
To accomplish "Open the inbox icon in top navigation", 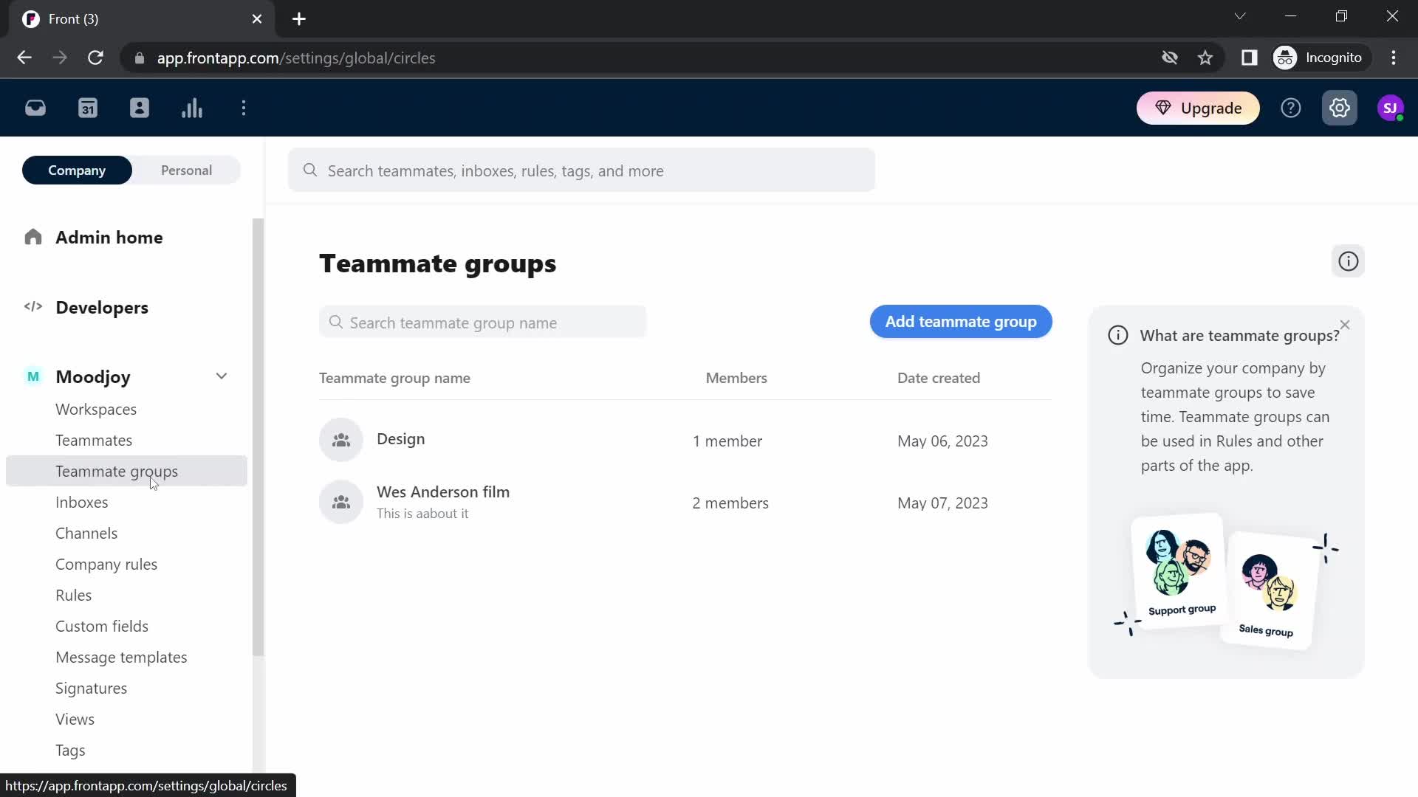I will point(35,108).
